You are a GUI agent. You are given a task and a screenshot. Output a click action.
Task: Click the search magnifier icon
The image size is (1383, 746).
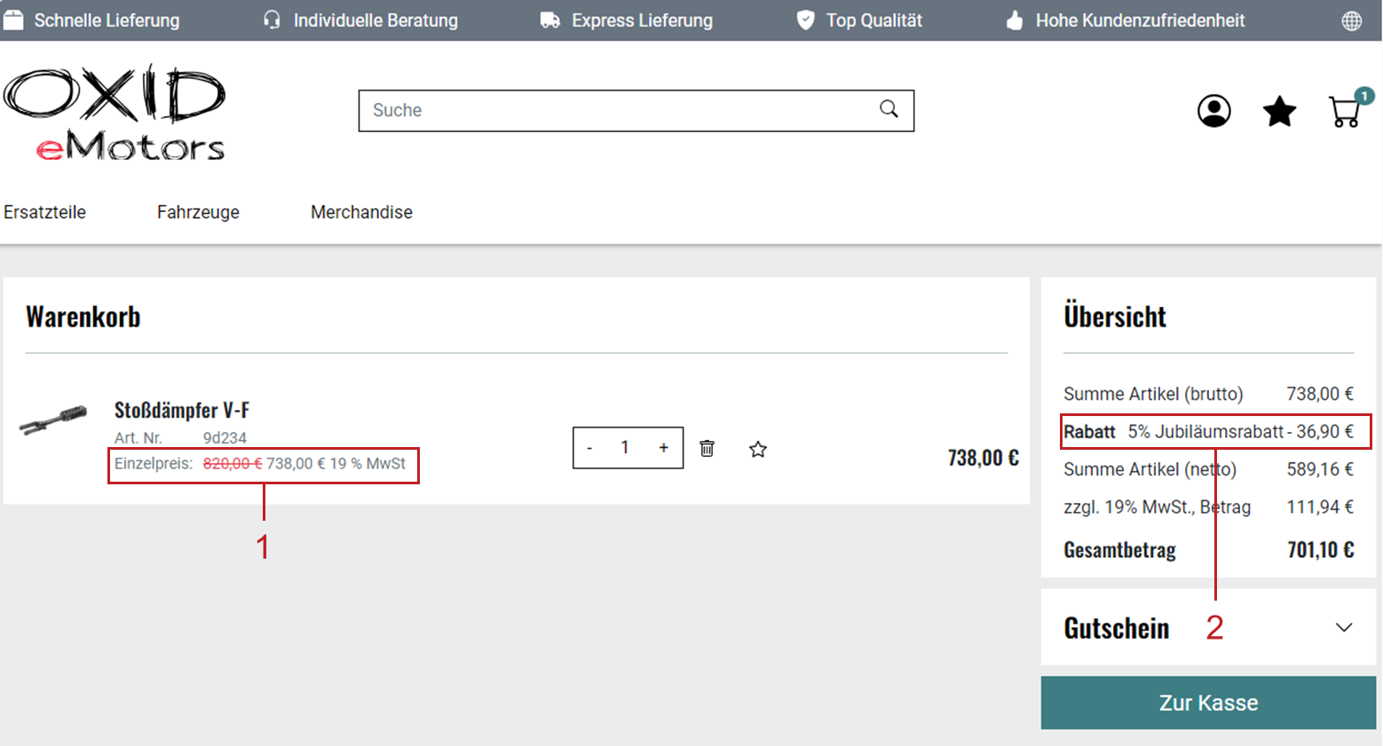(889, 109)
